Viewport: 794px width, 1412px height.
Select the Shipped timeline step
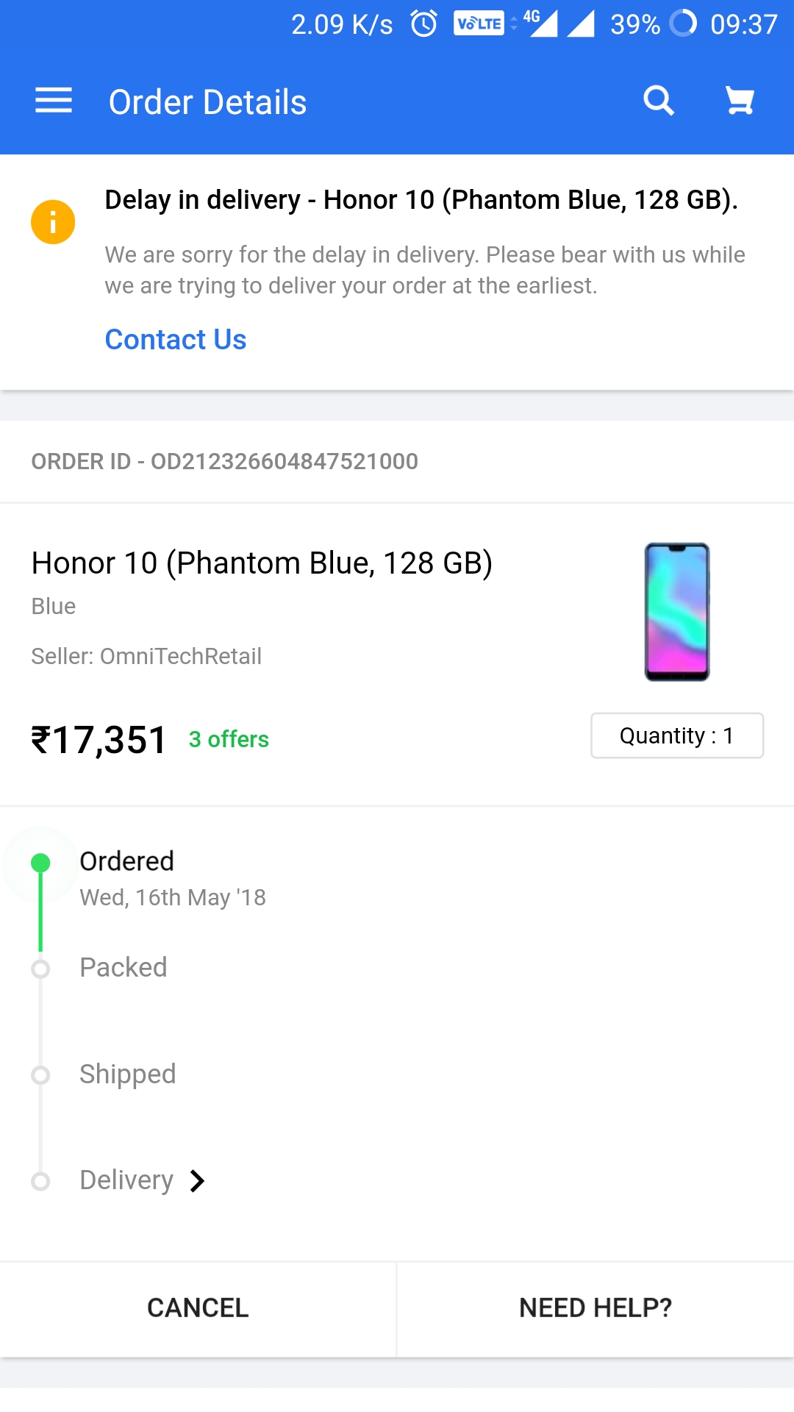128,1074
